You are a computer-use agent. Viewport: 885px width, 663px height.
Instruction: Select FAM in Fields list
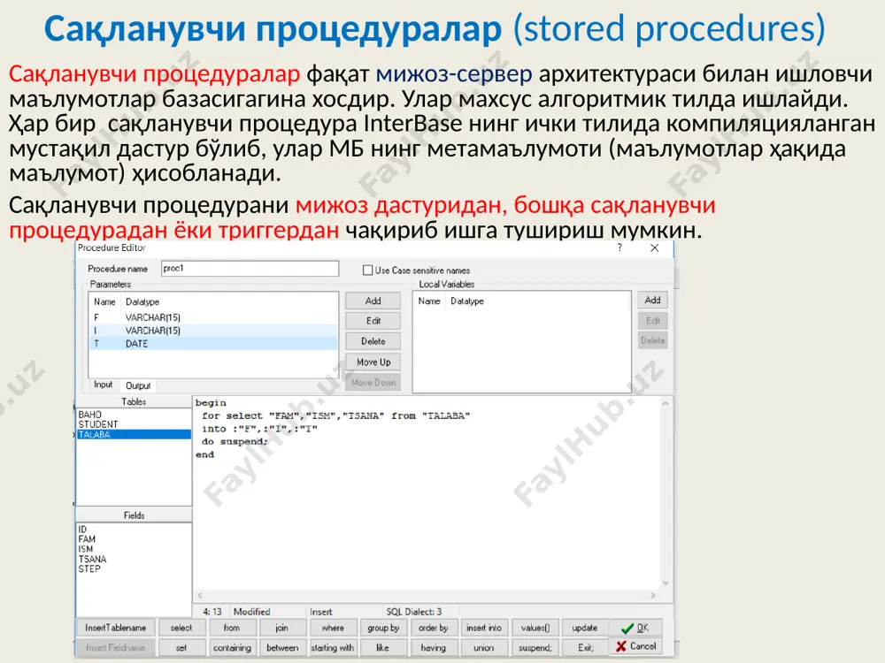pos(134,539)
